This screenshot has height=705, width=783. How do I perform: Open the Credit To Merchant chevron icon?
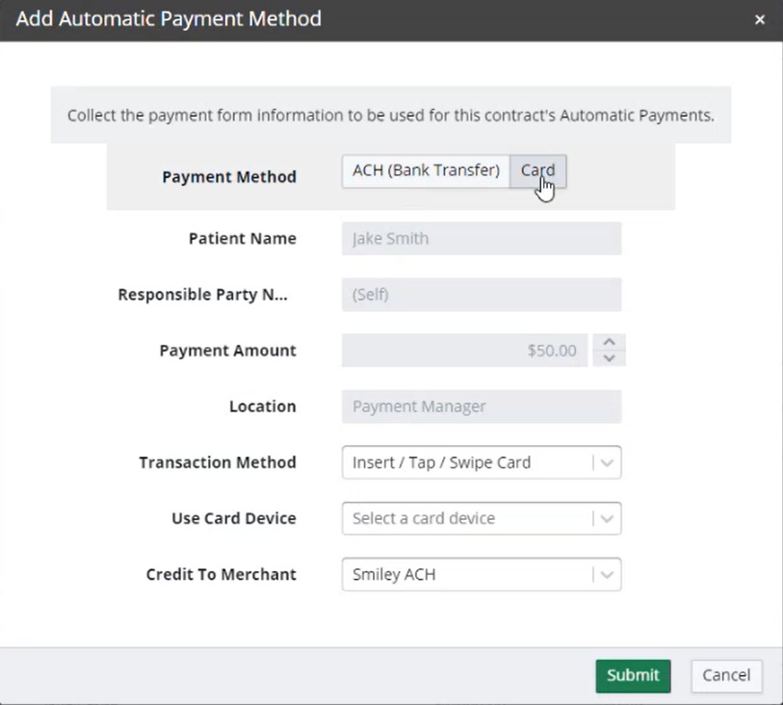tap(608, 574)
